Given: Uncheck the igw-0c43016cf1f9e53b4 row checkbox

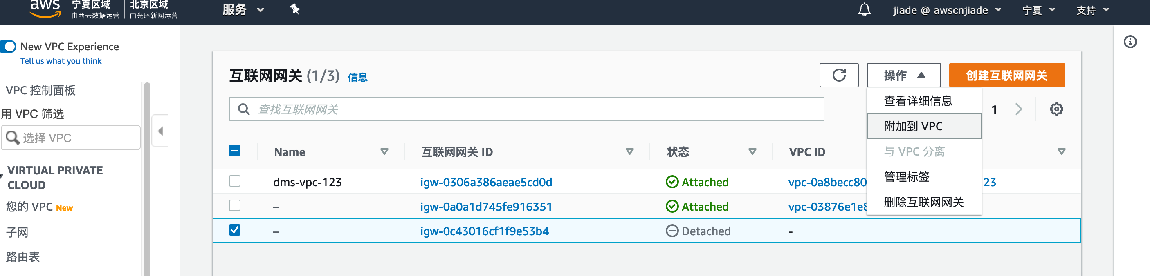Looking at the screenshot, I should (234, 230).
